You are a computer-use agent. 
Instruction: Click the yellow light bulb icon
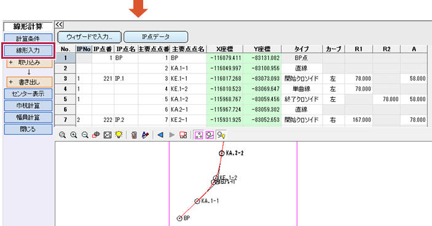[x=119, y=135]
